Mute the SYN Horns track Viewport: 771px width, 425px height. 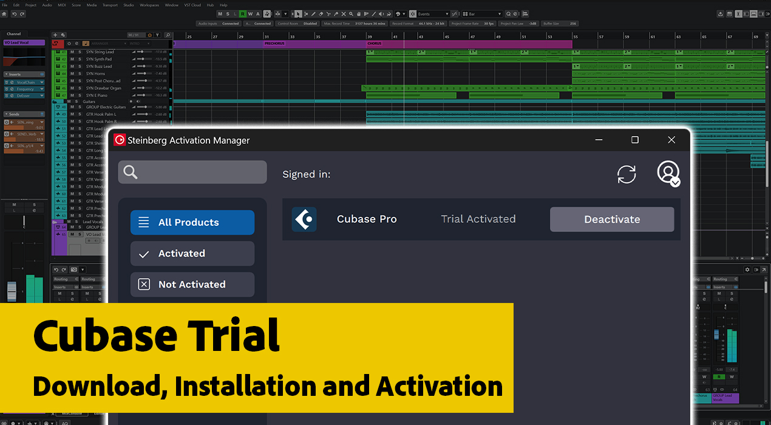point(72,73)
